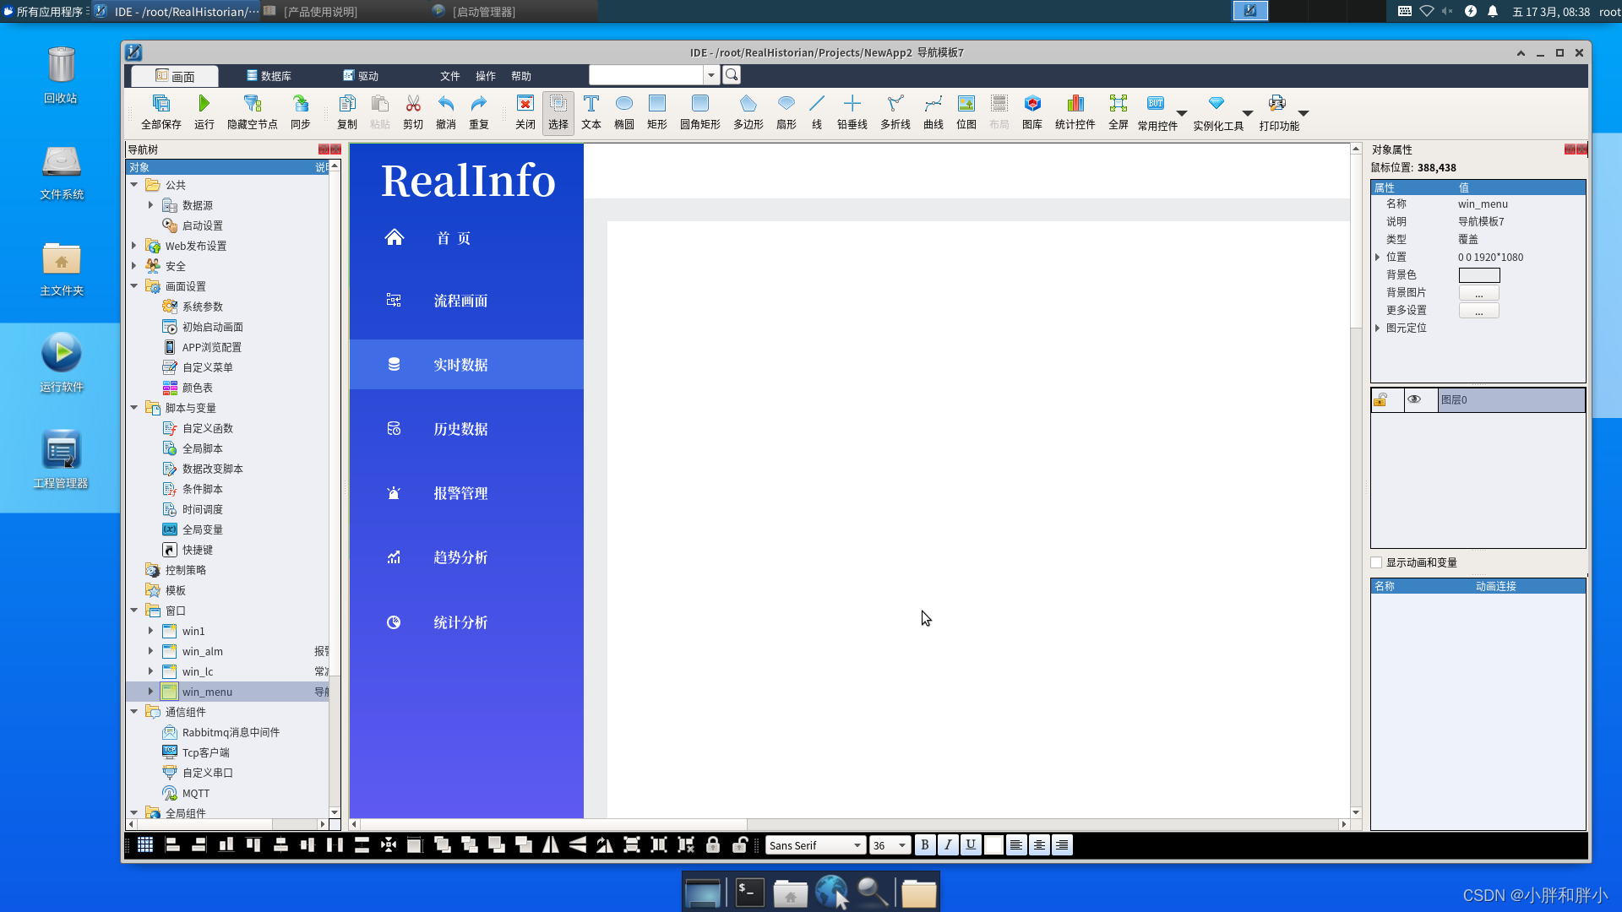This screenshot has width=1622, height=912.
Task: Select the Ellipse (椭圆) tool
Action: tap(623, 111)
